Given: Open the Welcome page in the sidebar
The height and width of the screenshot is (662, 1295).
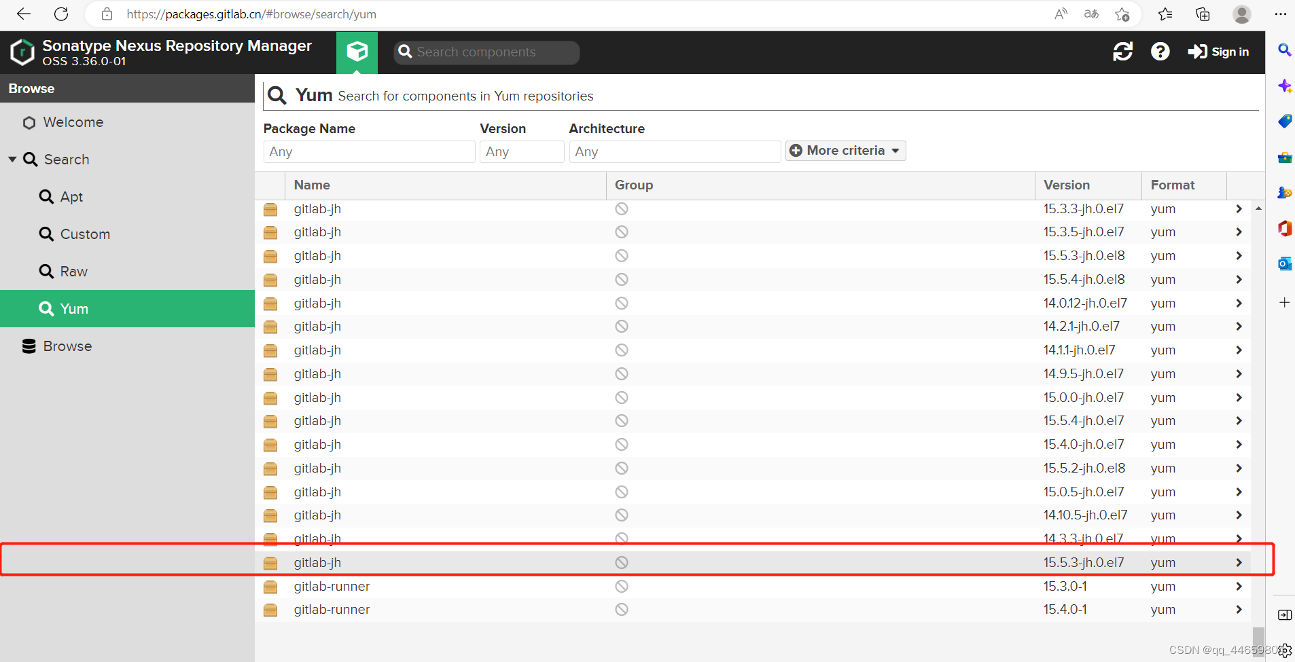Looking at the screenshot, I should [x=73, y=122].
